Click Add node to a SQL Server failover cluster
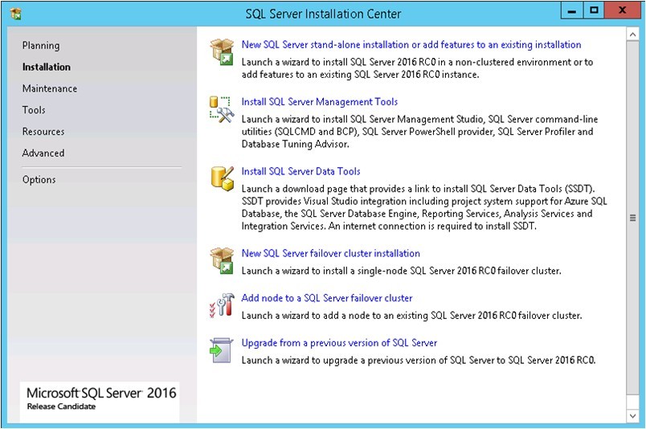The height and width of the screenshot is (429, 646). pyautogui.click(x=327, y=298)
